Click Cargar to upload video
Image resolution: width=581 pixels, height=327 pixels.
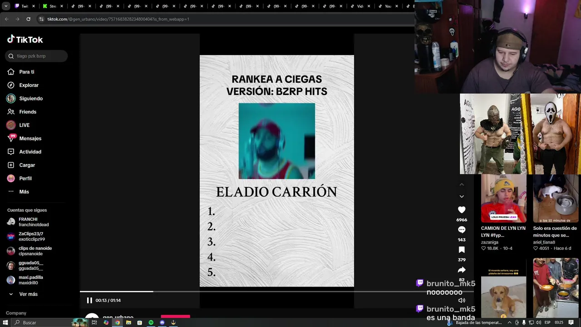21,165
